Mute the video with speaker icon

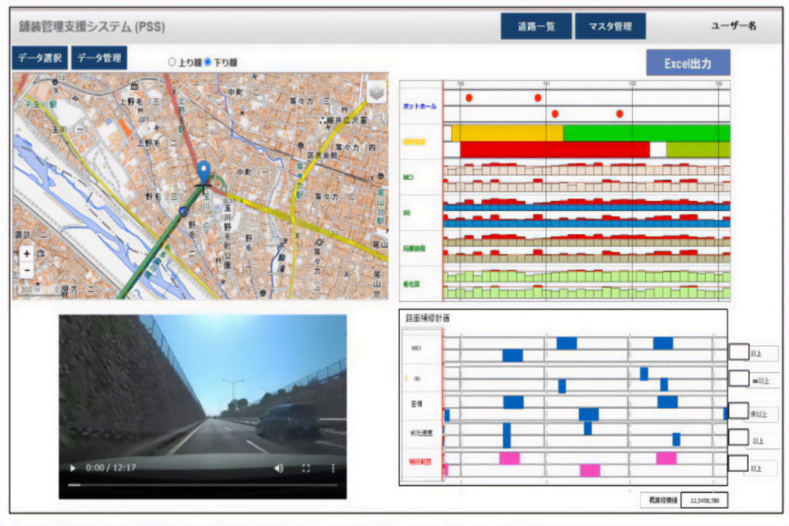279,468
